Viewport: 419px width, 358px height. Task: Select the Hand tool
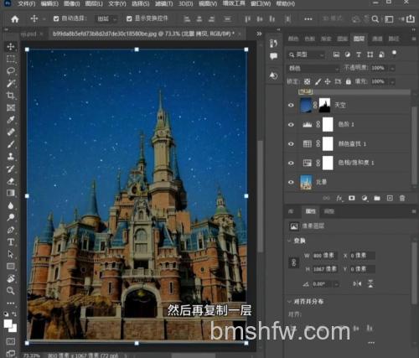11,278
